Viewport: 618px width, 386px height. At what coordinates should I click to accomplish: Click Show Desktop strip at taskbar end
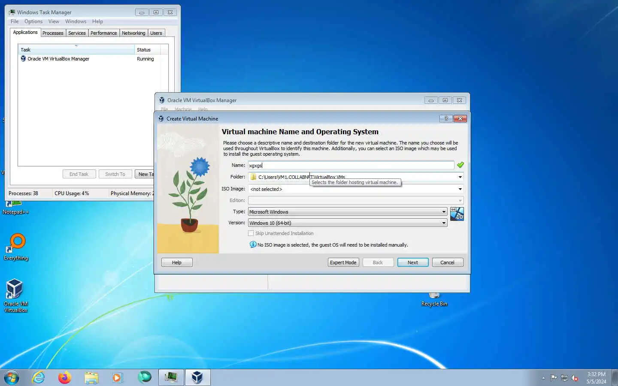point(615,377)
